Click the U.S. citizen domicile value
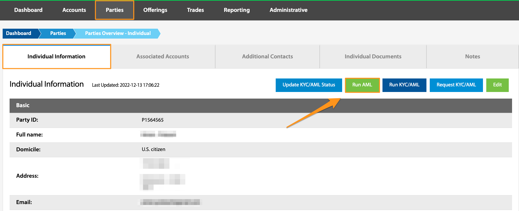 (153, 149)
